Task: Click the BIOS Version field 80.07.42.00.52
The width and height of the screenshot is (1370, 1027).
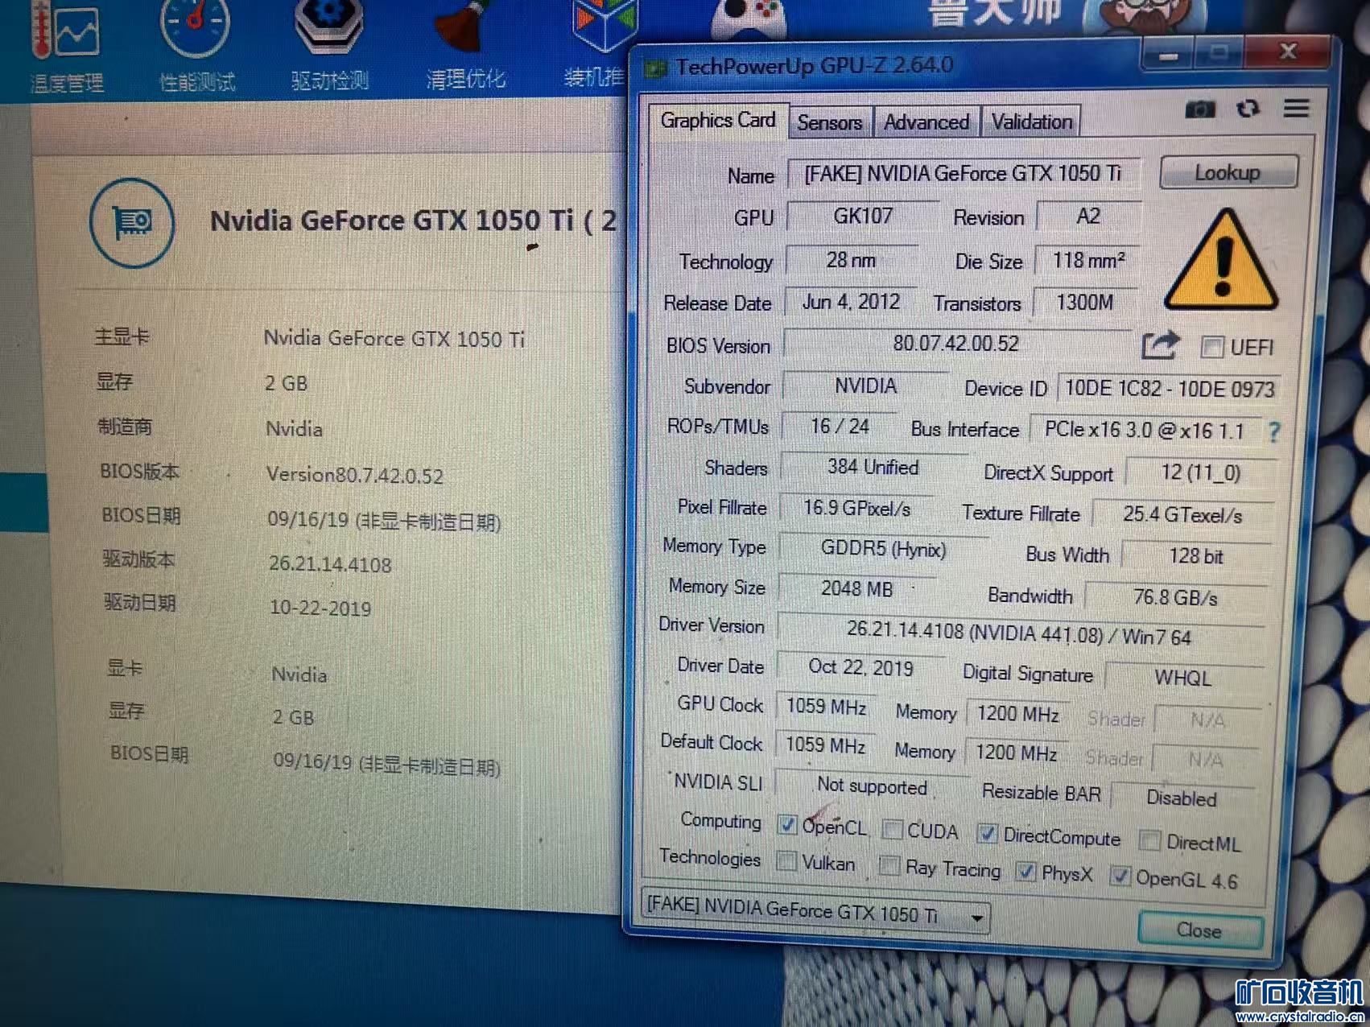Action: coord(956,344)
